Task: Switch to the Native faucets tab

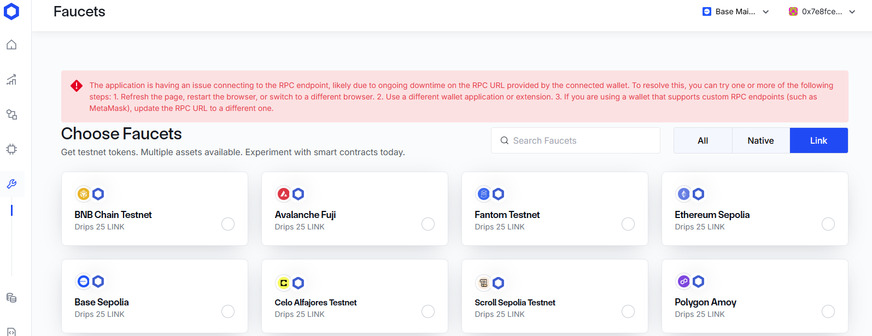Action: tap(760, 140)
